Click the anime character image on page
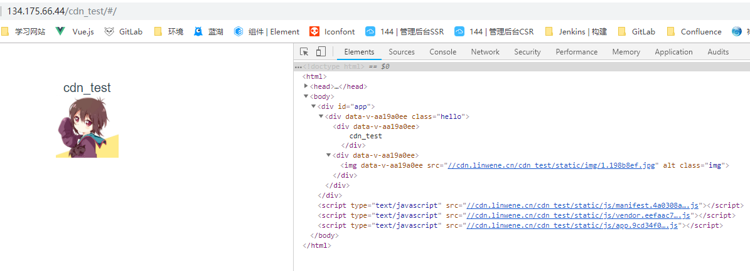Viewport: 750px width, 271px height. tap(87, 127)
